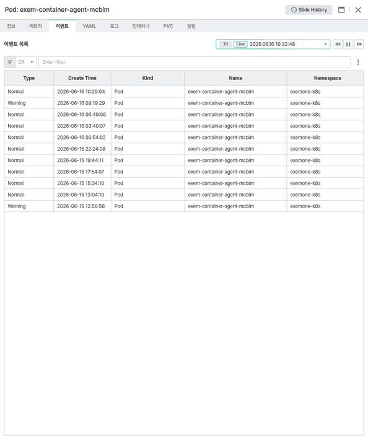The image size is (368, 442).
Task: Select event created 2026-06-16 03:49:07
Action: tap(184, 126)
